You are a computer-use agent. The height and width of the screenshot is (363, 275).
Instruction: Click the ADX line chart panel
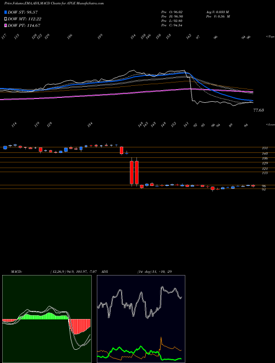[x=141, y=319]
